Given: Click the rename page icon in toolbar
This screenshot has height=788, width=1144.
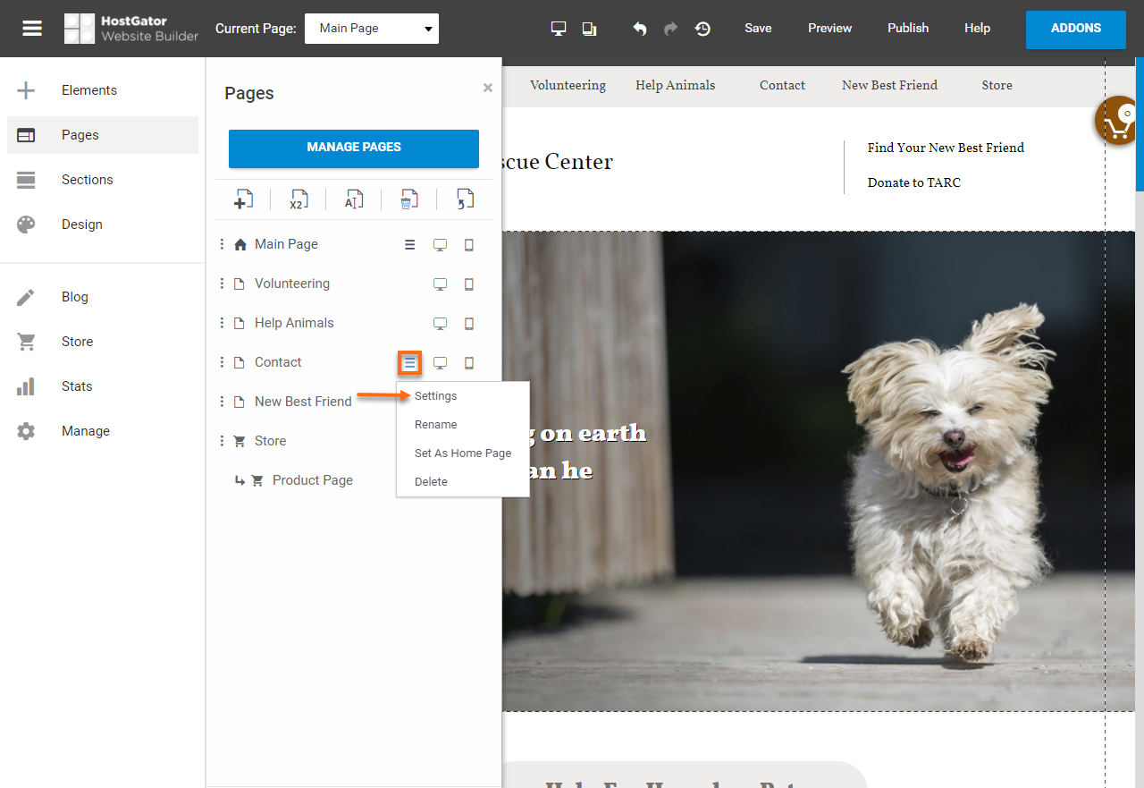Looking at the screenshot, I should [x=354, y=199].
